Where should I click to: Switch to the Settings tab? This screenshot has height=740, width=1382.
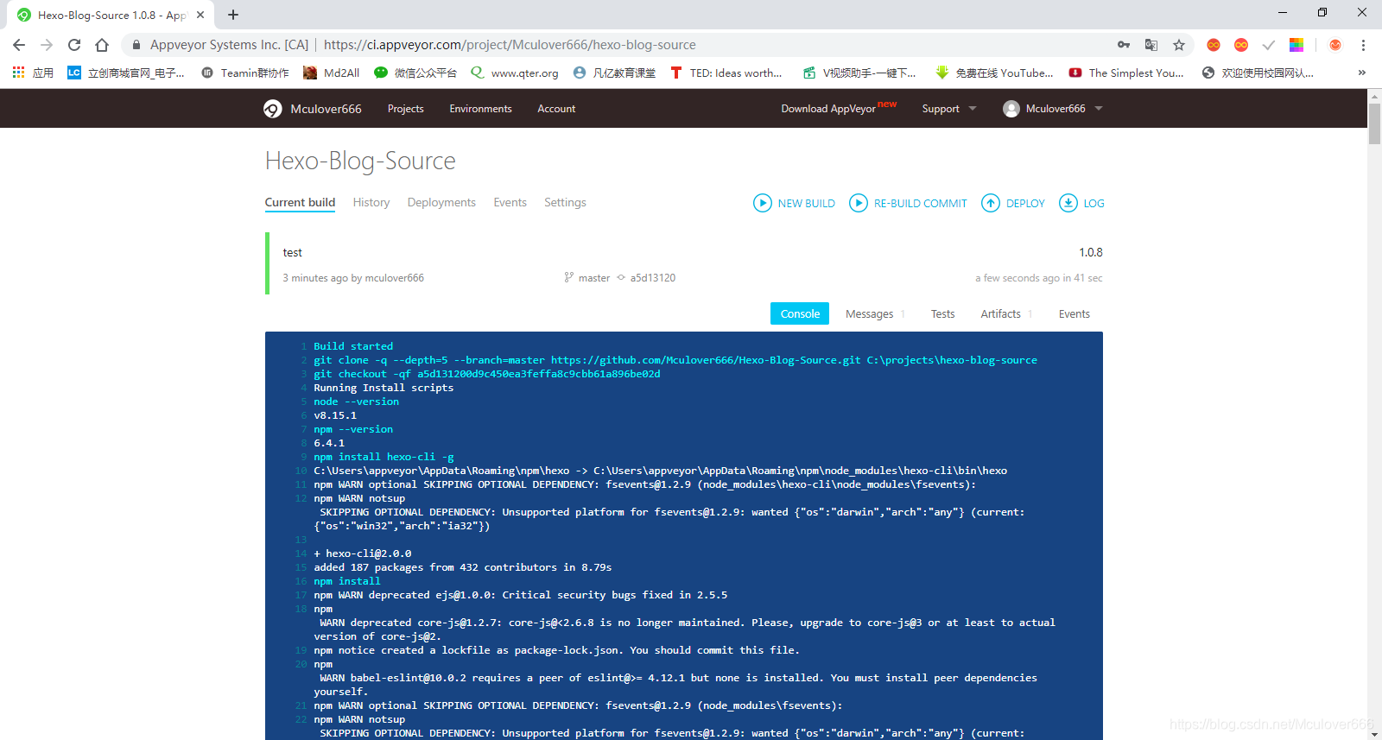pyautogui.click(x=565, y=202)
